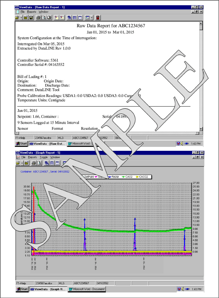219x298 pixels.
Task: Click 'Microsoft Word - Document1' taskbar button
Action: (x=87, y=289)
